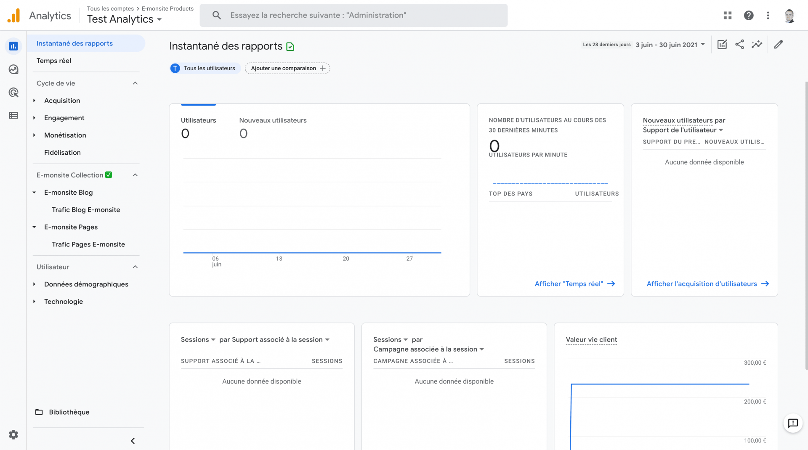Open the Configure list sidebar icon
The height and width of the screenshot is (450, 808).
[13, 115]
